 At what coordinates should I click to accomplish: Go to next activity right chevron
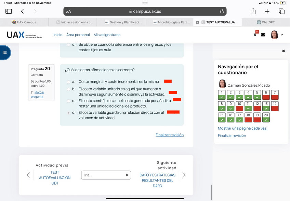(183, 175)
